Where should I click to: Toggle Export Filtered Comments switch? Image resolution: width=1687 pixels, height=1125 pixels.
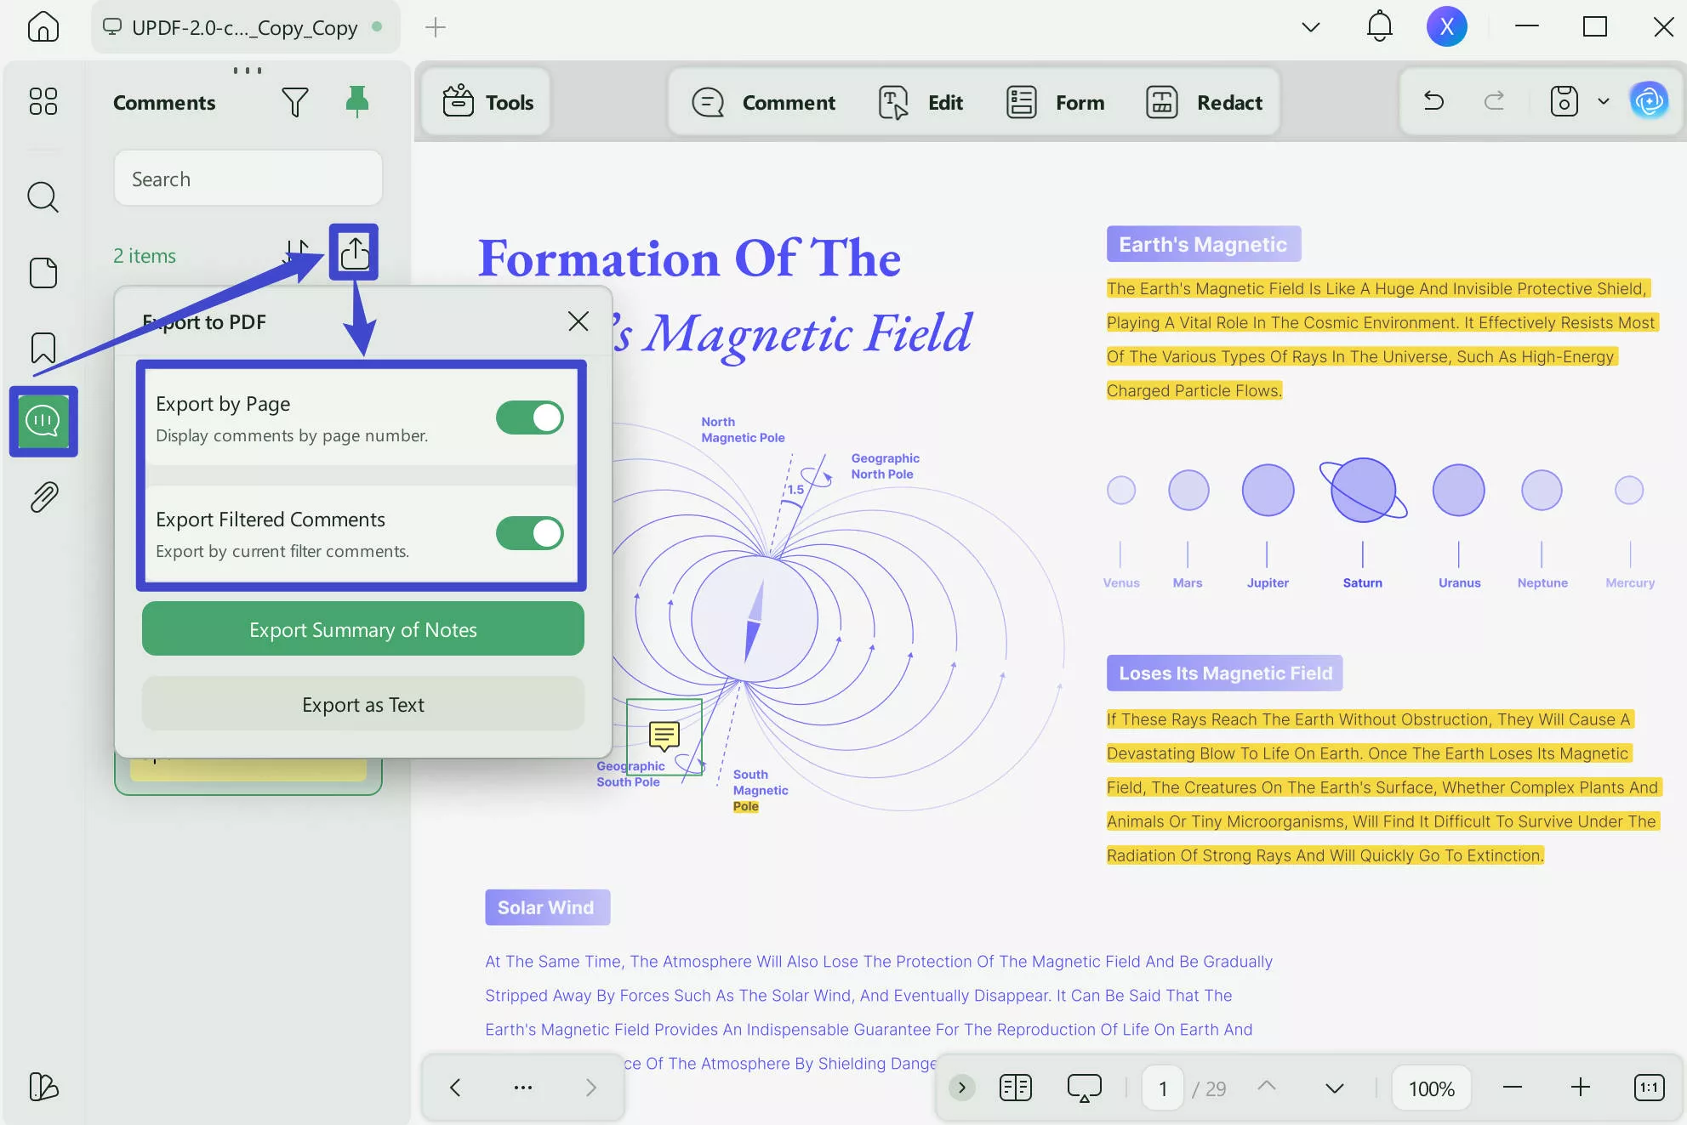coord(529,533)
